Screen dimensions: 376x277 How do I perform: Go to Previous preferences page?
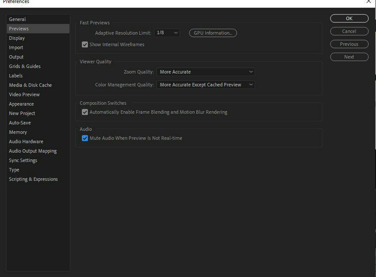pyautogui.click(x=349, y=44)
